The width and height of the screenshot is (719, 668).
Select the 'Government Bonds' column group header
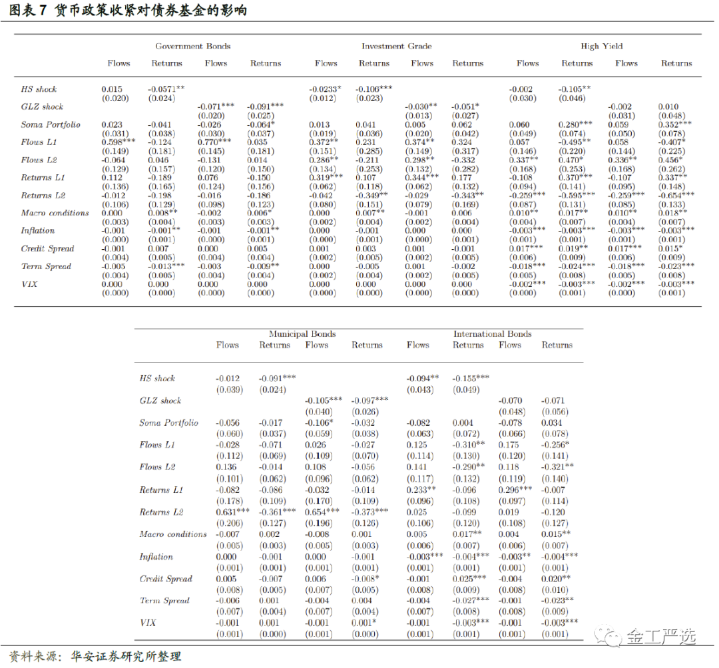pyautogui.click(x=192, y=46)
